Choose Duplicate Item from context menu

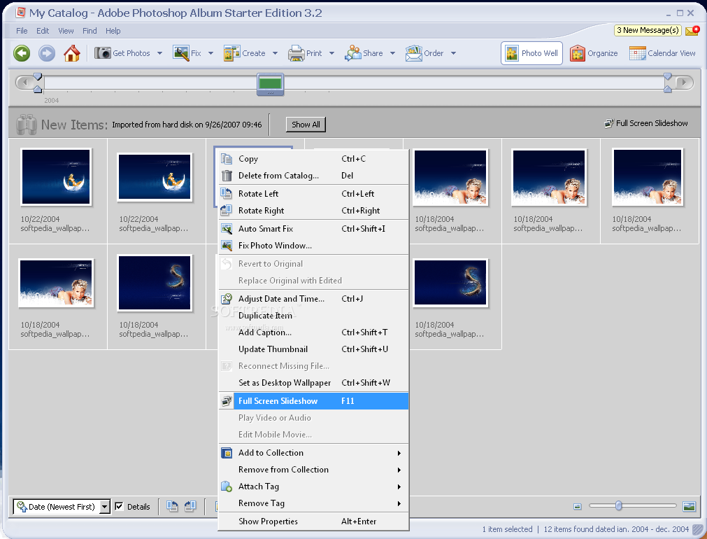314,316
